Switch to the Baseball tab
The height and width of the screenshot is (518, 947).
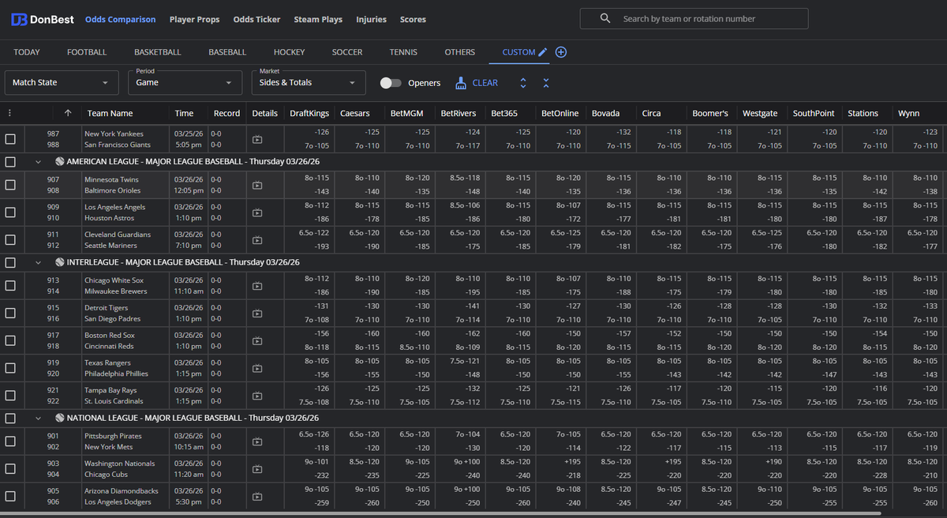(227, 52)
